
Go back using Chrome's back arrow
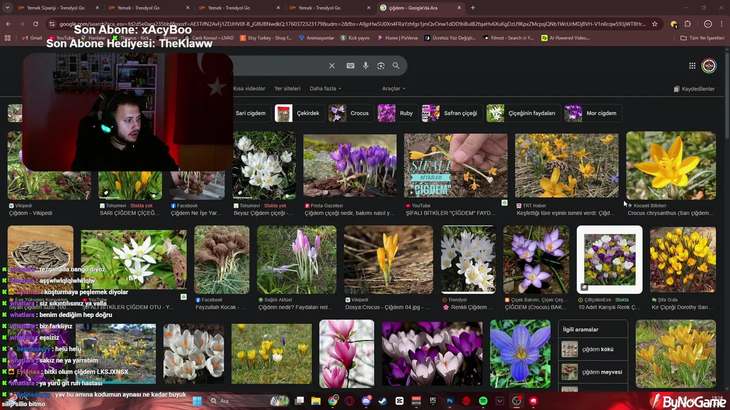point(8,24)
